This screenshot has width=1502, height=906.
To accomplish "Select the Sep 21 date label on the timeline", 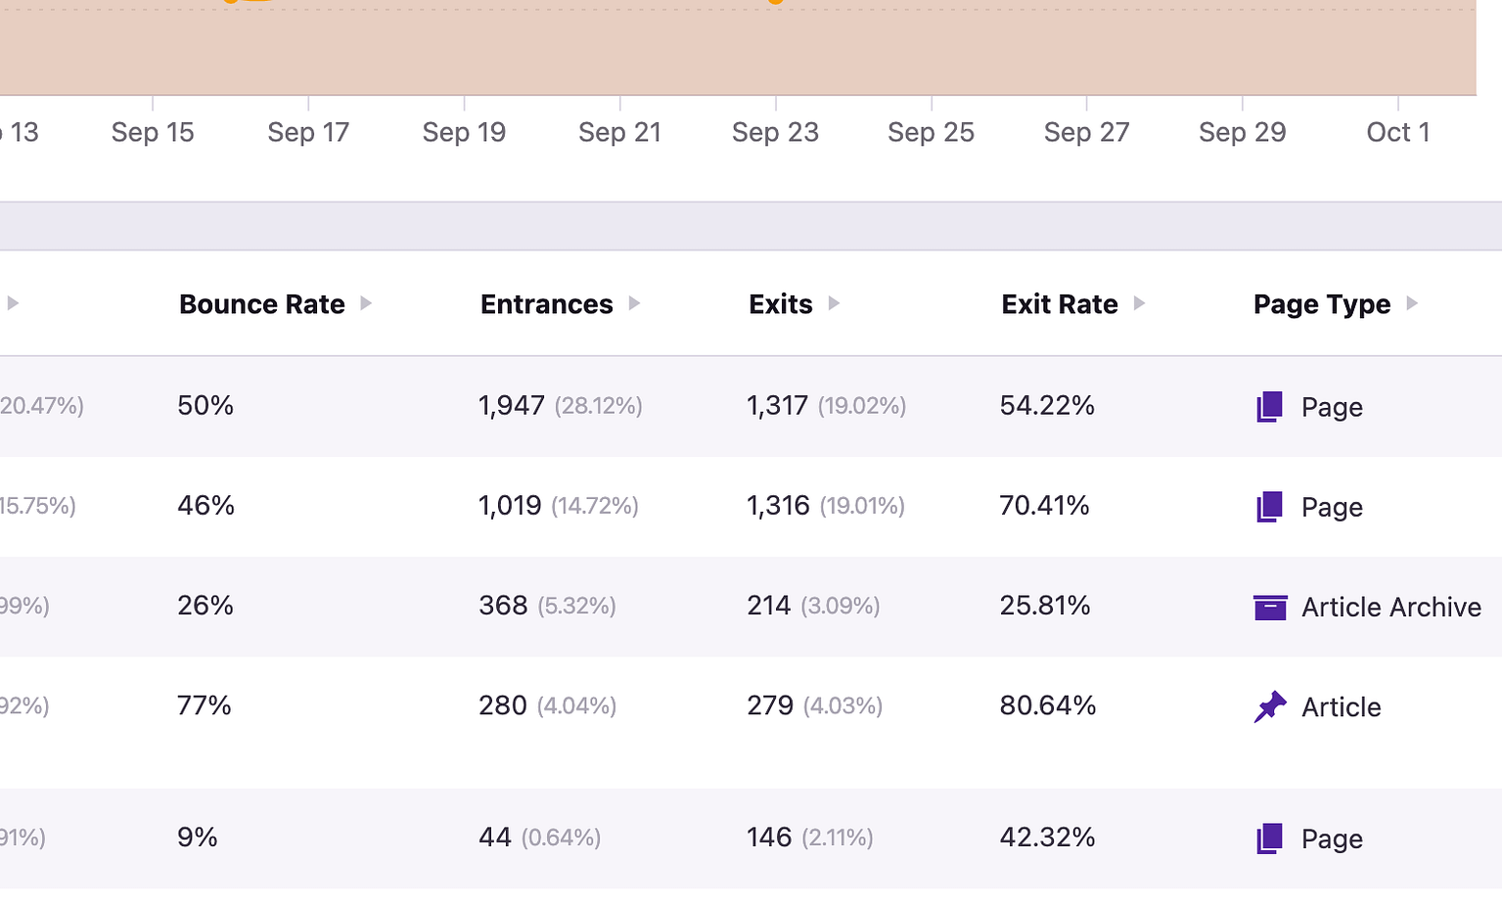I will (x=619, y=131).
